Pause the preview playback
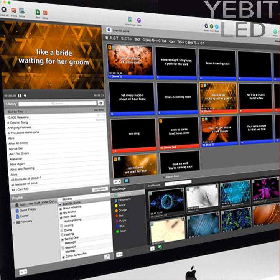This screenshot has height=280, width=280. pyautogui.click(x=20, y=95)
